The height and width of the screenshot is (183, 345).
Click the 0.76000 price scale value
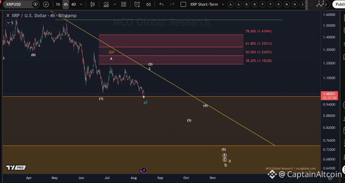pyautogui.click(x=329, y=141)
